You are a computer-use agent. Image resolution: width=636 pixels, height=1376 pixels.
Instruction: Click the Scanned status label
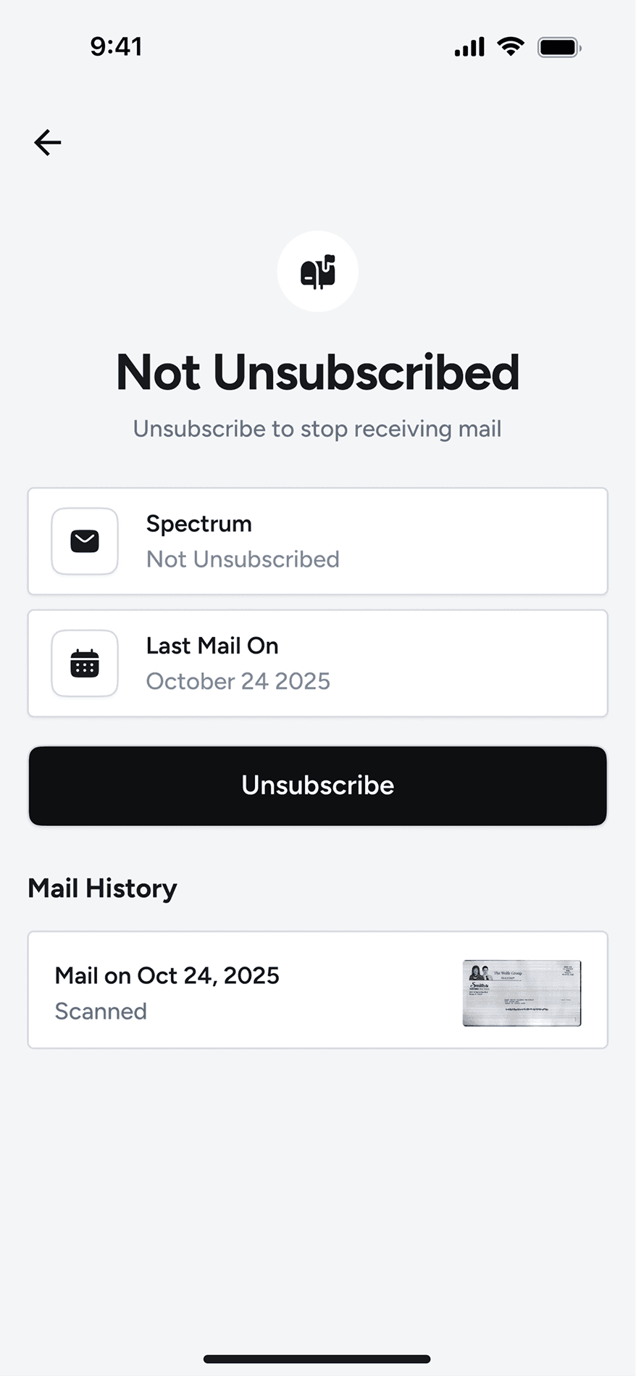click(101, 1012)
